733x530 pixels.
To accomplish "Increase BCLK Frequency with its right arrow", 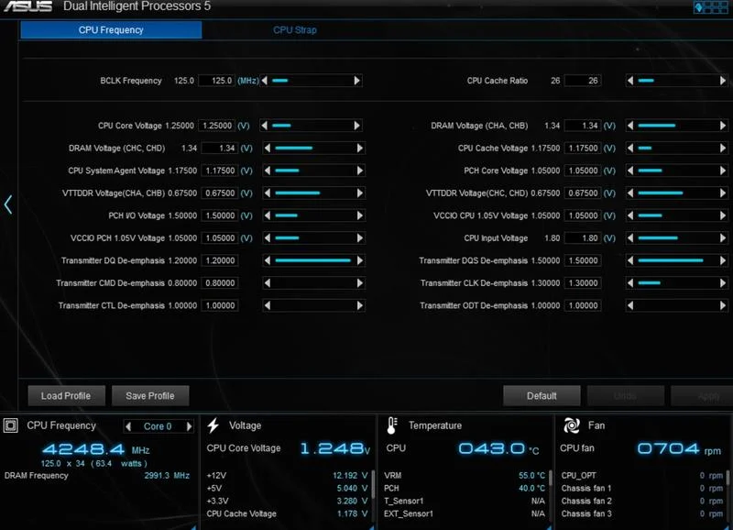I will pos(357,81).
